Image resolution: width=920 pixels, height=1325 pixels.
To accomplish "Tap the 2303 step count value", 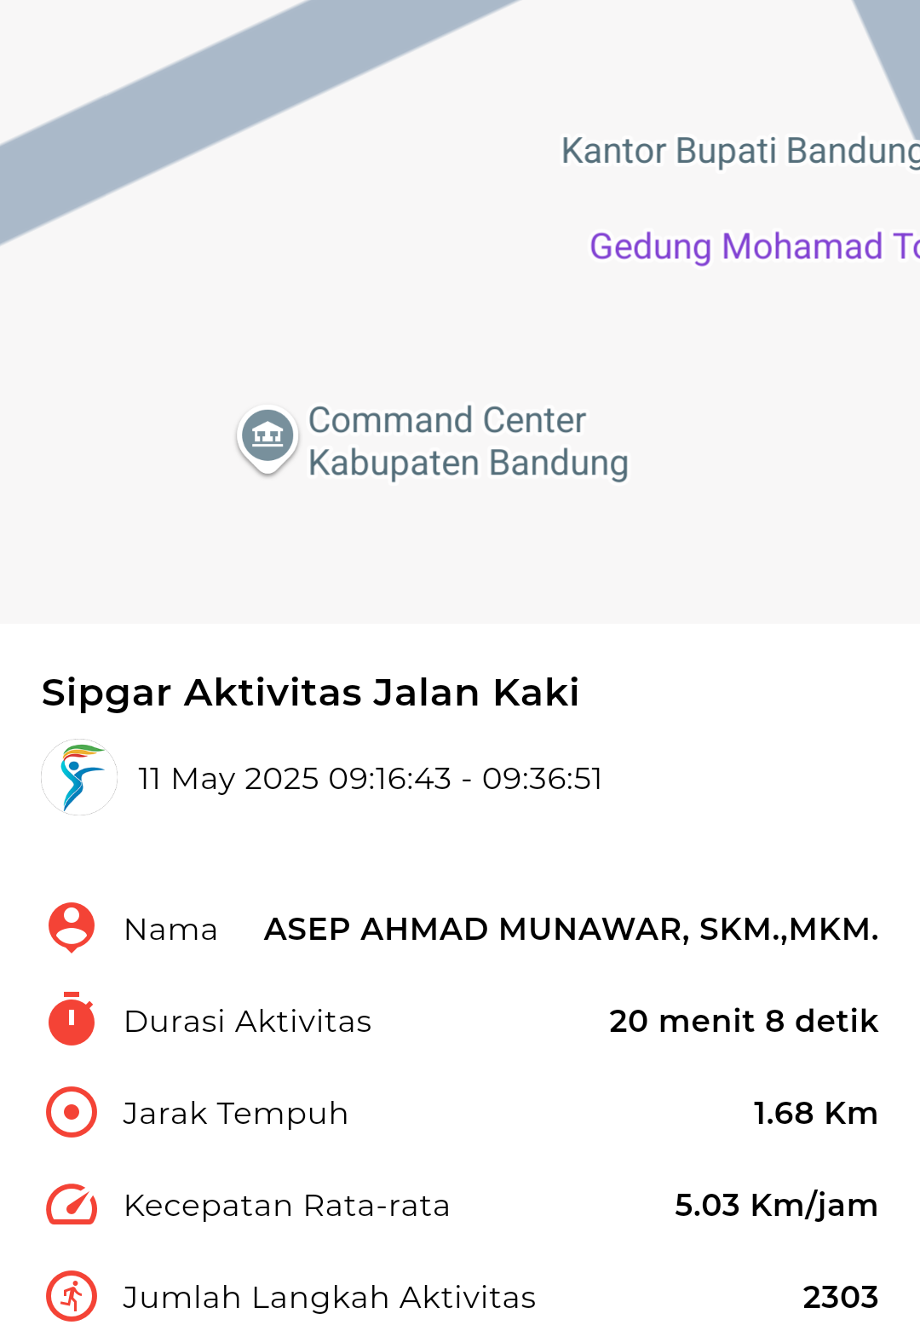I will 841,1297.
